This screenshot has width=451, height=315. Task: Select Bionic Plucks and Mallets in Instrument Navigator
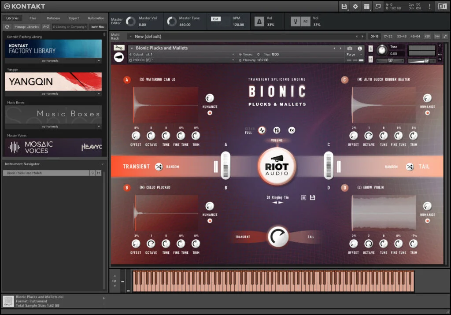46,173
